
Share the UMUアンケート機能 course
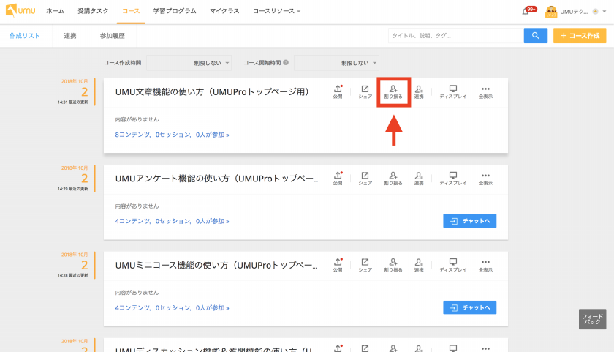pos(365,179)
